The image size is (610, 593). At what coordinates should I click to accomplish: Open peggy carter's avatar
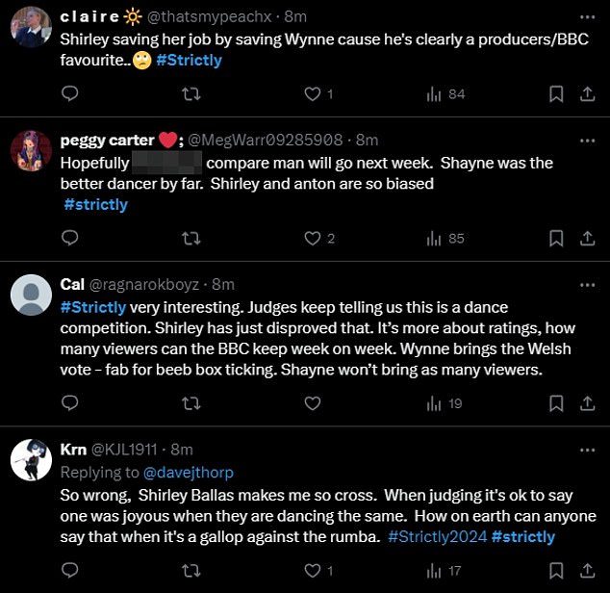pyautogui.click(x=32, y=151)
